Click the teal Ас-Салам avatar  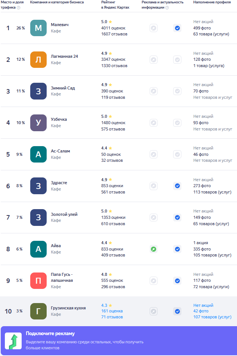point(38,154)
